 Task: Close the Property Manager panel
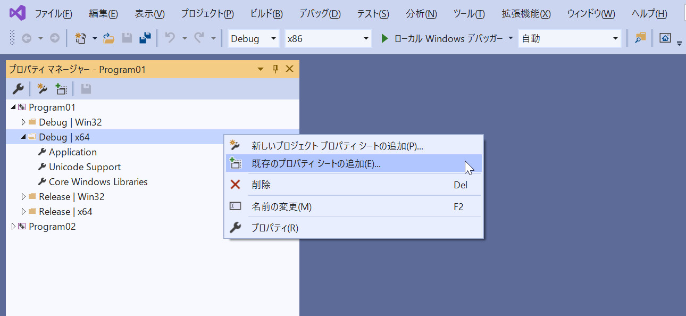coord(290,69)
